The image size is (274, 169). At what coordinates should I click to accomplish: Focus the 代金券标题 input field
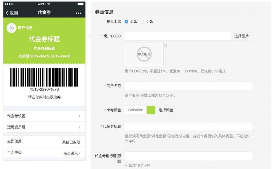(188, 126)
